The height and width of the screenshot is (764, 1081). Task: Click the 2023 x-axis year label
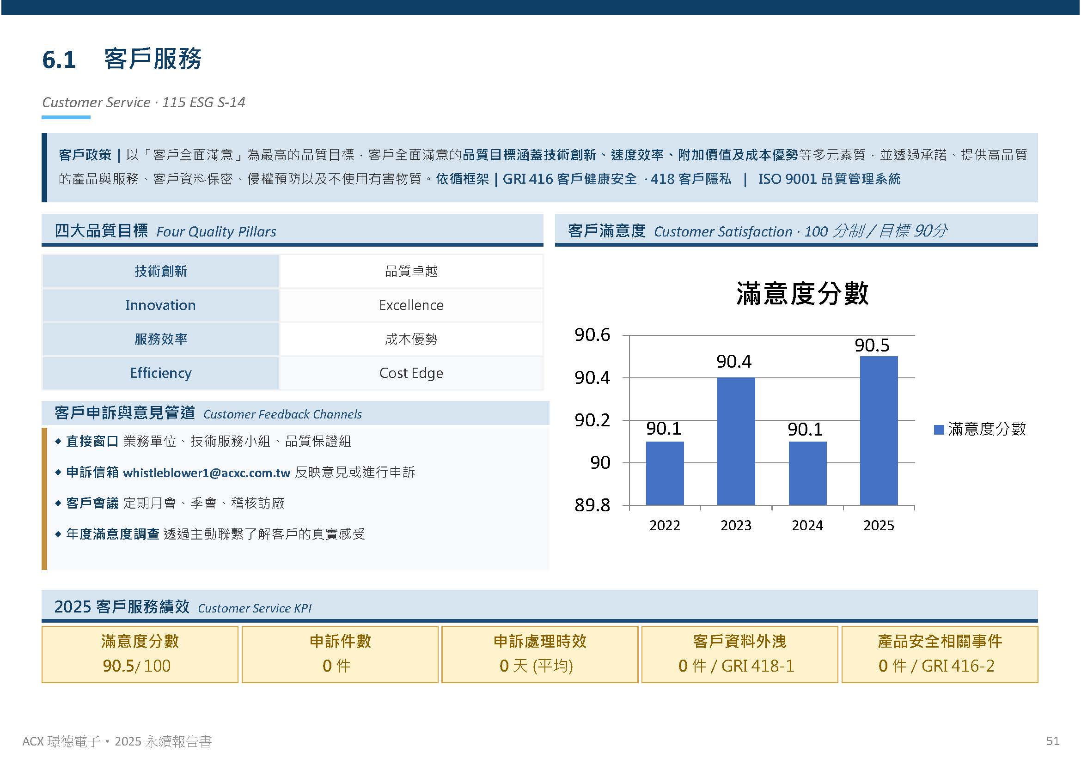pyautogui.click(x=736, y=525)
